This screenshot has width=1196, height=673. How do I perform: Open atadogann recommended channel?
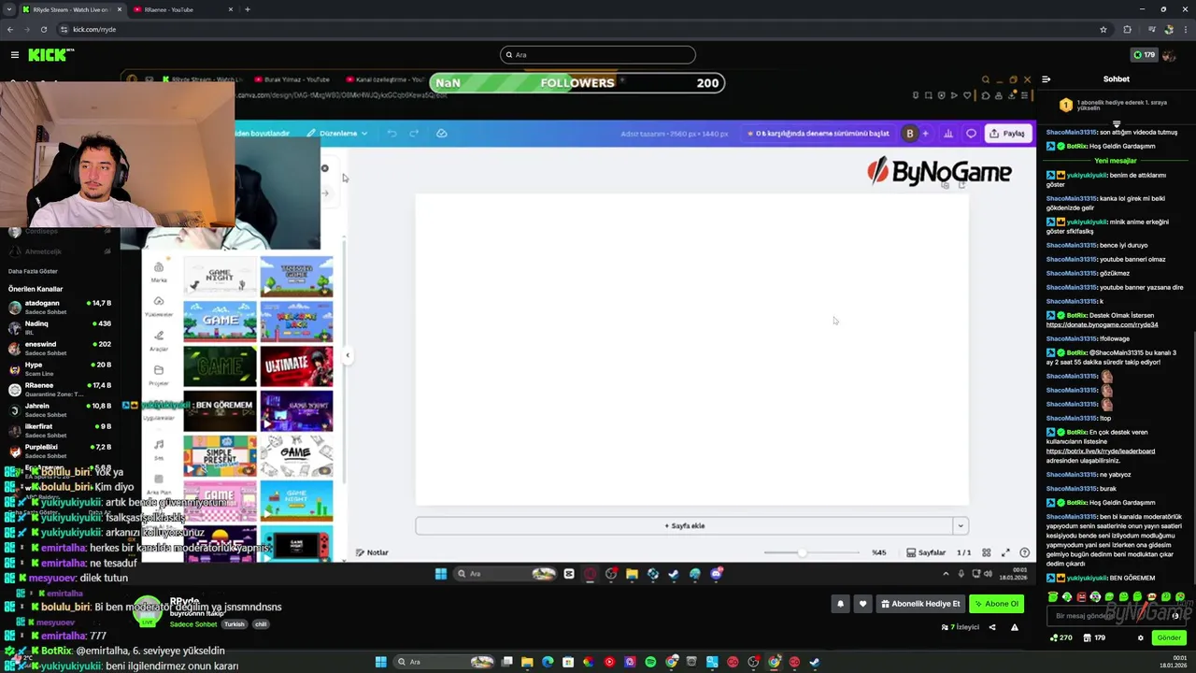click(x=60, y=307)
